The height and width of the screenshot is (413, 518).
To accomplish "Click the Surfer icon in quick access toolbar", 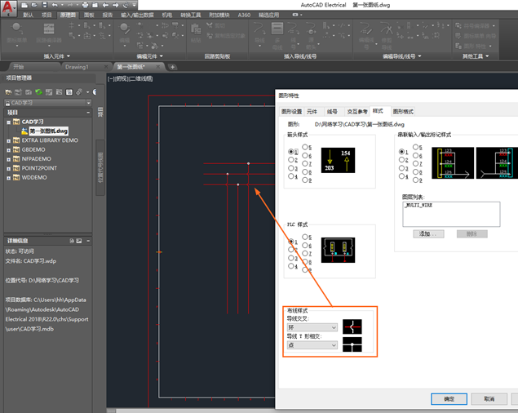I will pos(126,5).
